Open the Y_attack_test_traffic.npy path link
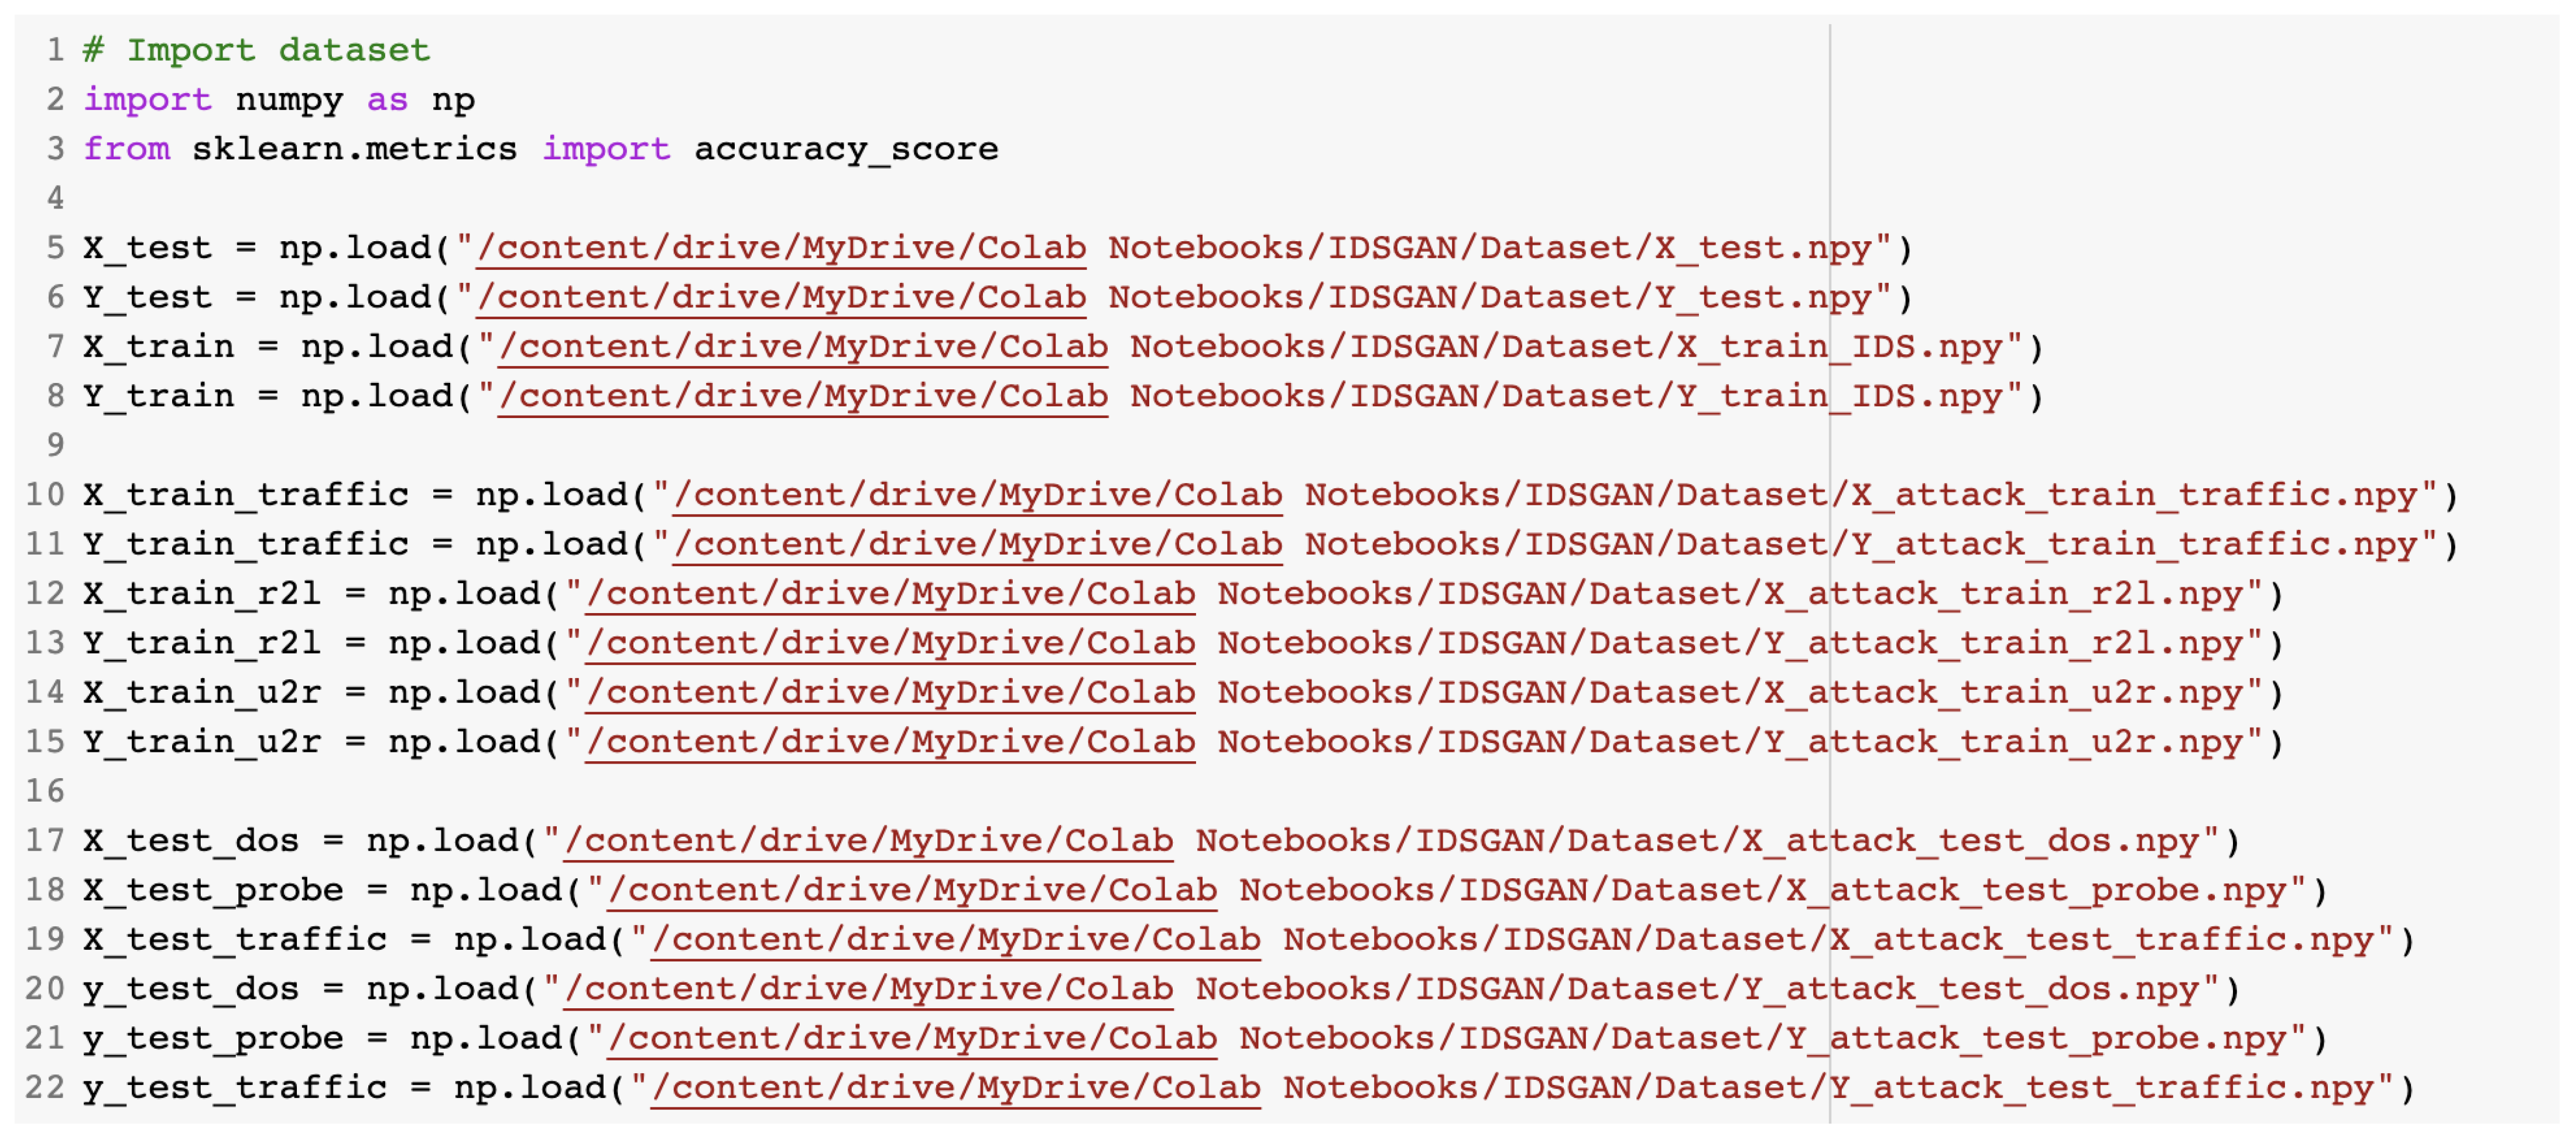This screenshot has width=2576, height=1133. coord(955,1088)
